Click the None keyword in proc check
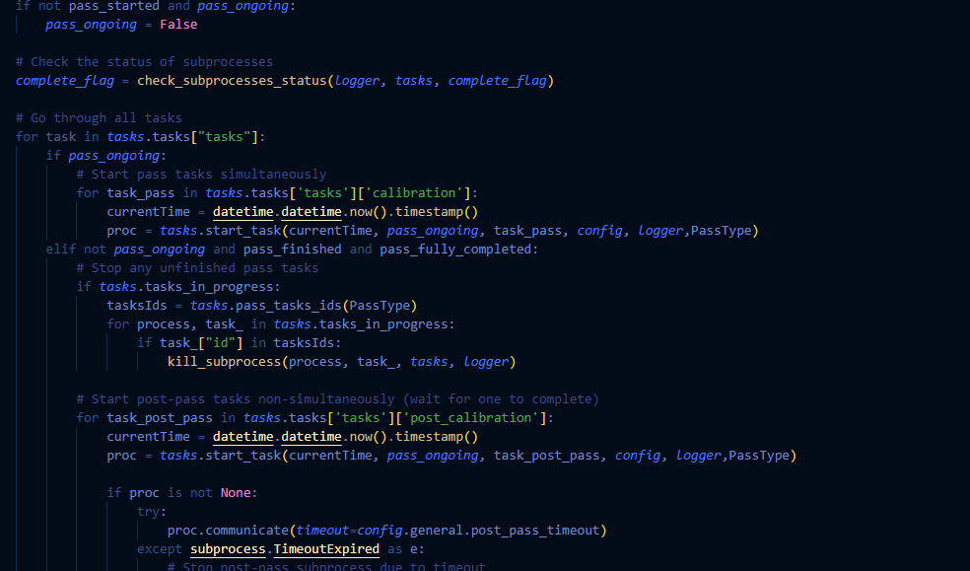This screenshot has width=970, height=571. [235, 492]
